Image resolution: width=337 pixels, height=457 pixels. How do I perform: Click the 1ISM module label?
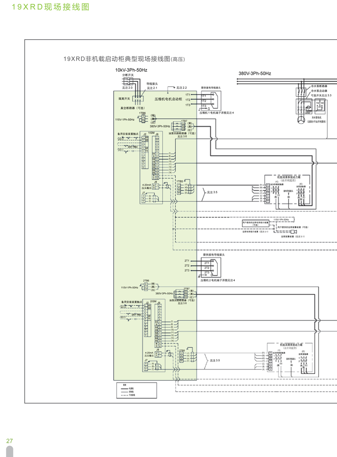pos(151,132)
